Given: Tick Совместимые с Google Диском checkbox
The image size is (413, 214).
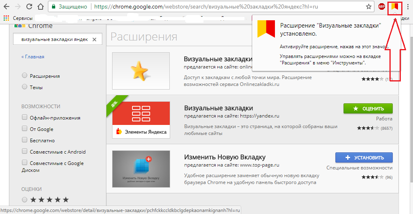Looking at the screenshot, I should 24,163.
